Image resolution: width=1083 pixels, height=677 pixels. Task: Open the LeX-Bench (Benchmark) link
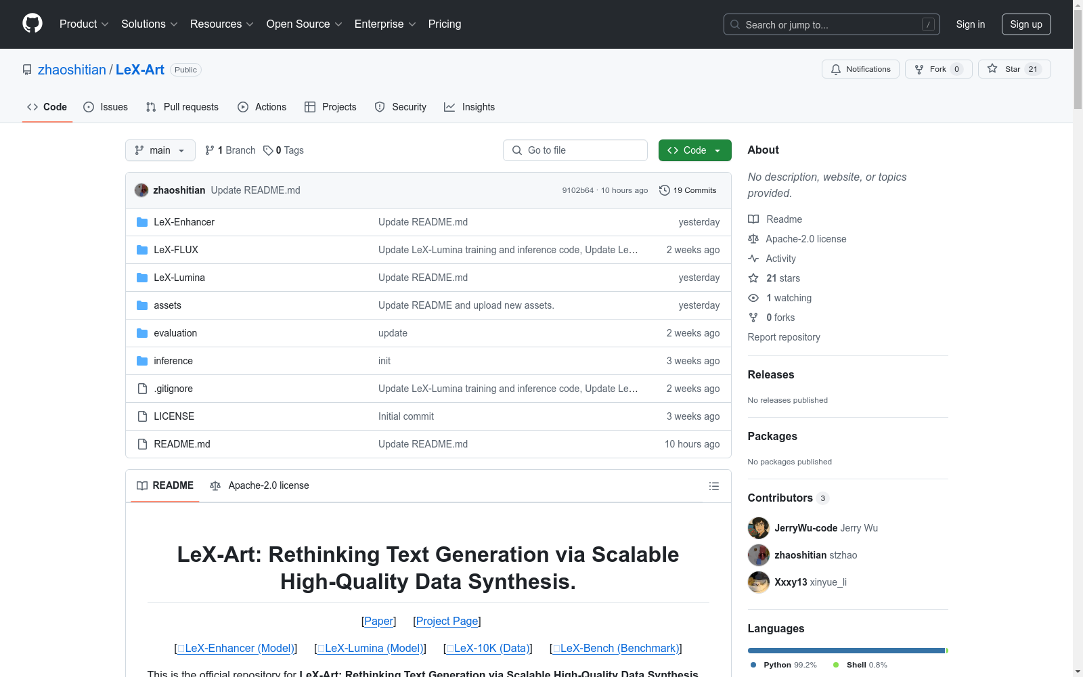(616, 649)
